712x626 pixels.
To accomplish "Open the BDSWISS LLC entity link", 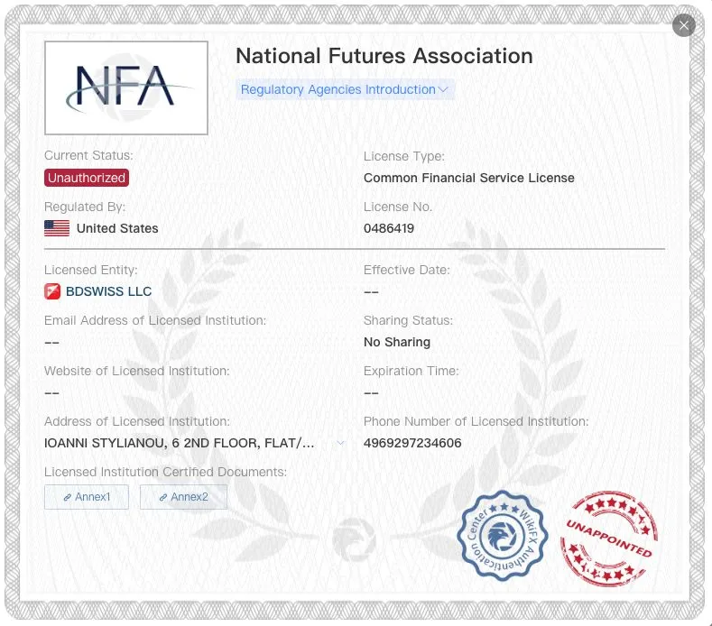I will (x=108, y=291).
